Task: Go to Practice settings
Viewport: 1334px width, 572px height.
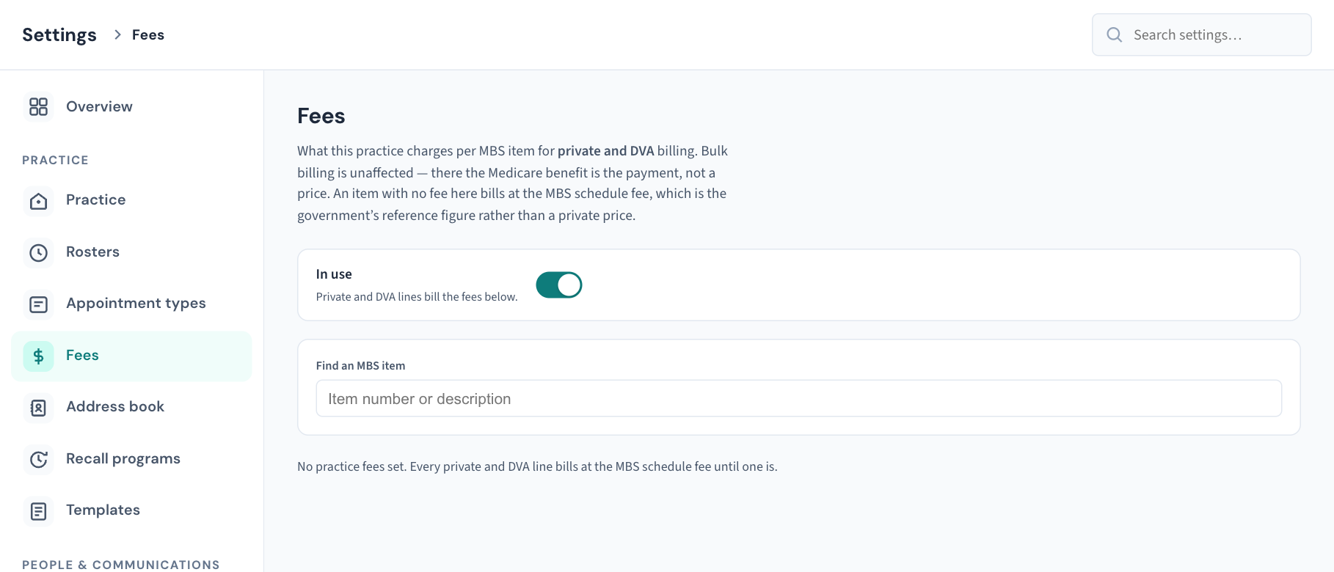Action: point(131,200)
